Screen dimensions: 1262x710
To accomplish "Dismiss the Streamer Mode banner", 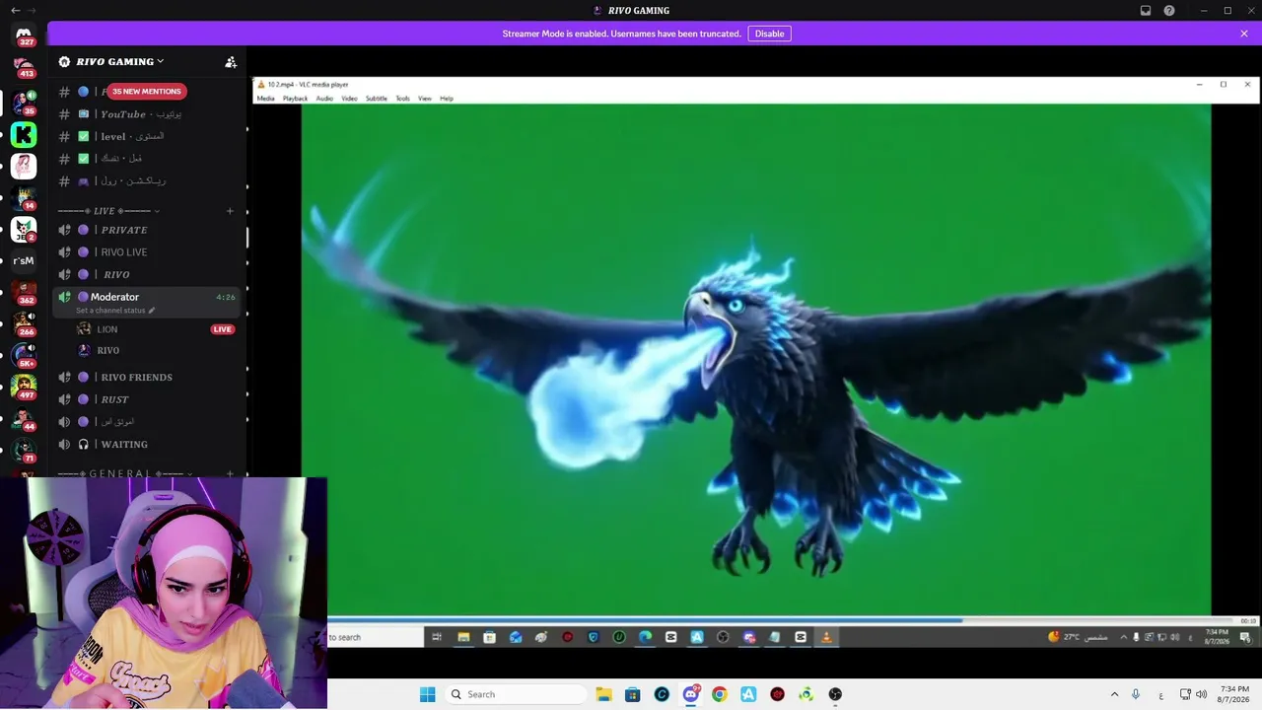I will 1244,34.
